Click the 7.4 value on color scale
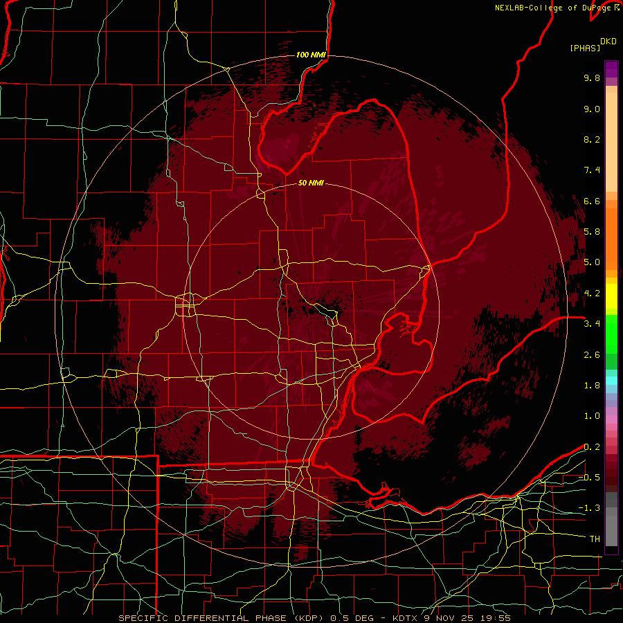The width and height of the screenshot is (623, 623). [x=592, y=170]
